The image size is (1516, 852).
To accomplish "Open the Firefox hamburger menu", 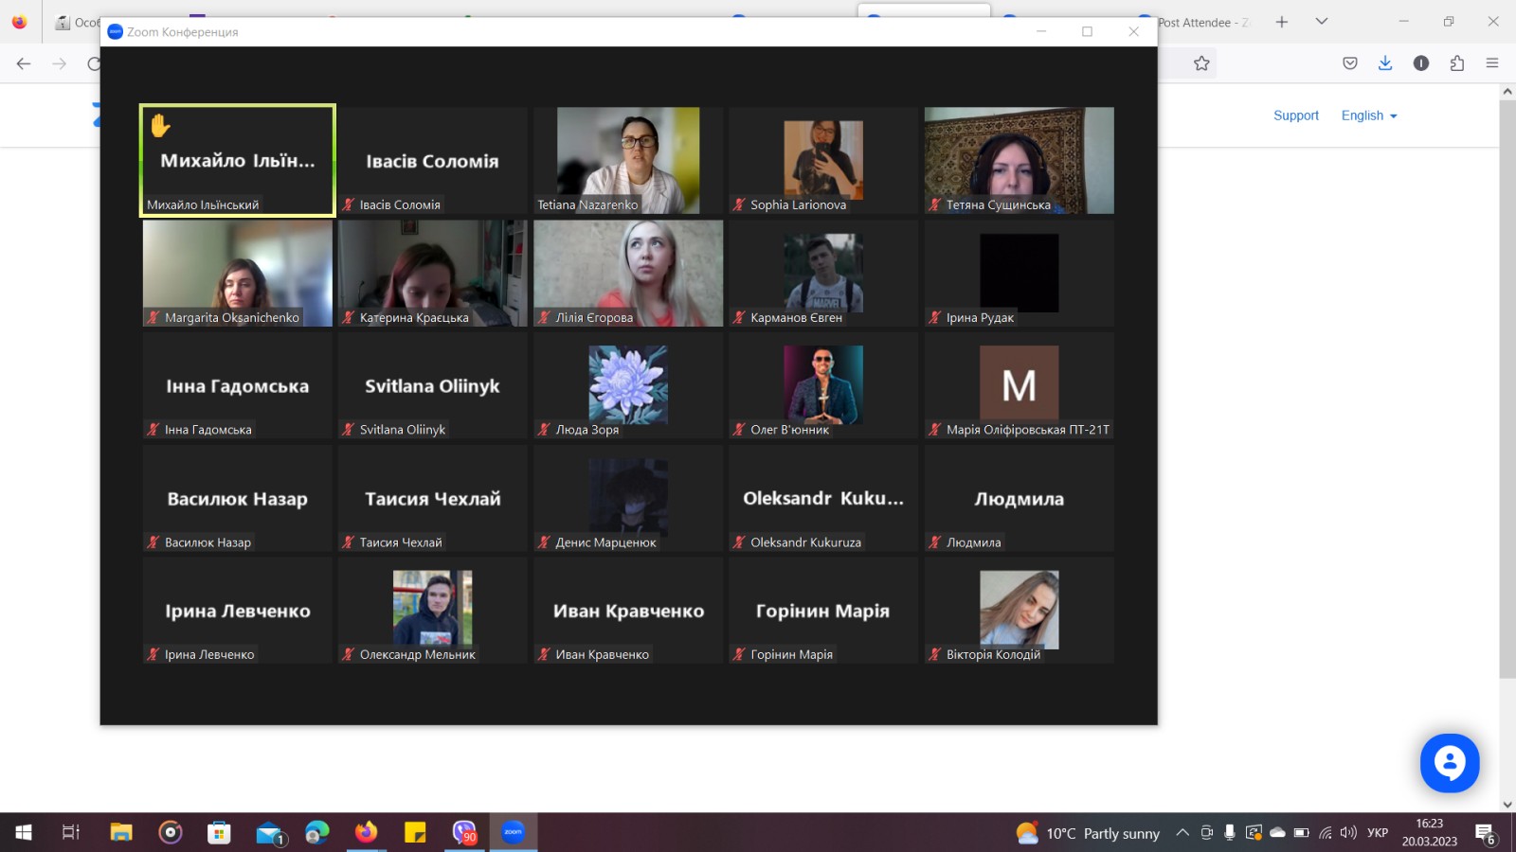I will tap(1492, 63).
